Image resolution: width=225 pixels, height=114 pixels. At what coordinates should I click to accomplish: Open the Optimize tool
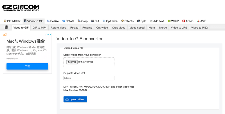pos(110,21)
